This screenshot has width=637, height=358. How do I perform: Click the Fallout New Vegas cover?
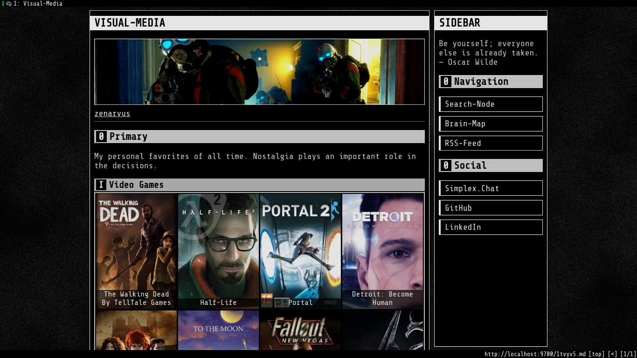coord(300,330)
